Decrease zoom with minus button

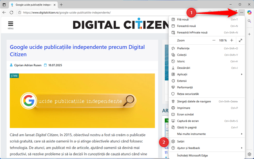tap(214, 40)
